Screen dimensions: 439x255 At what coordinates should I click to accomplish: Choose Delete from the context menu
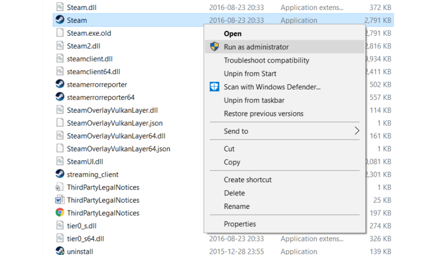[284, 193]
